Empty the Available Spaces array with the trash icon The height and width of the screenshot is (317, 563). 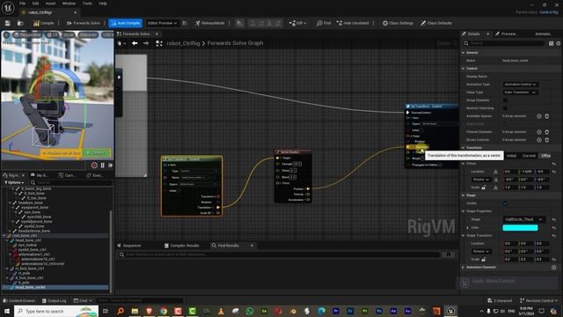pyautogui.click(x=547, y=116)
